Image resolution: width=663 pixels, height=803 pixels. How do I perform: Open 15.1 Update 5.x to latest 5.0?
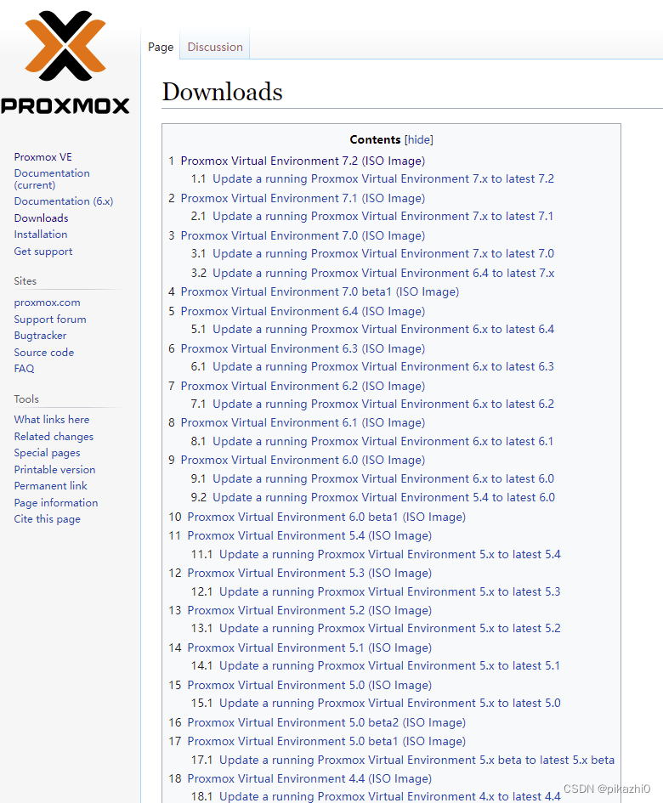click(x=390, y=704)
